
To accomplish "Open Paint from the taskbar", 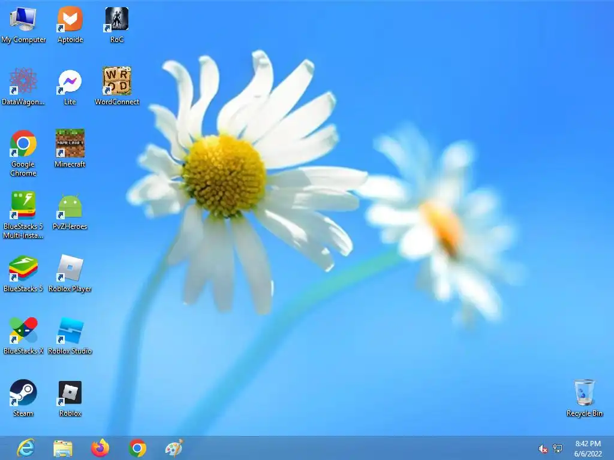I will pyautogui.click(x=174, y=448).
